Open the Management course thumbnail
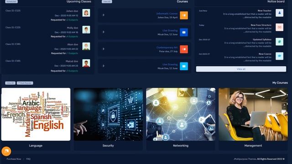This screenshot has width=292, height=164. 253,114
